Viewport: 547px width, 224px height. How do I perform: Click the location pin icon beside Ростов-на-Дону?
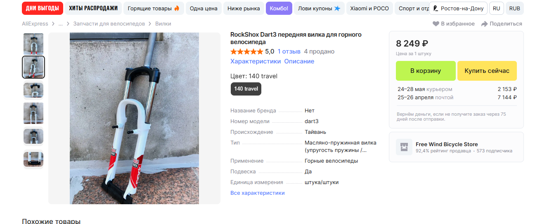pos(436,8)
